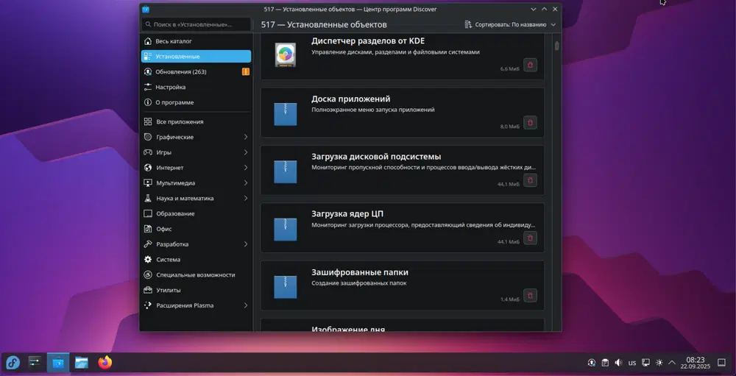Expand the Расширения Plasma chevron

[246, 305]
